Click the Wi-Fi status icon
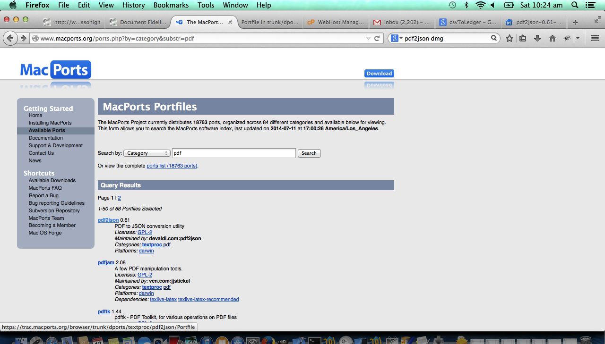 pyautogui.click(x=481, y=5)
